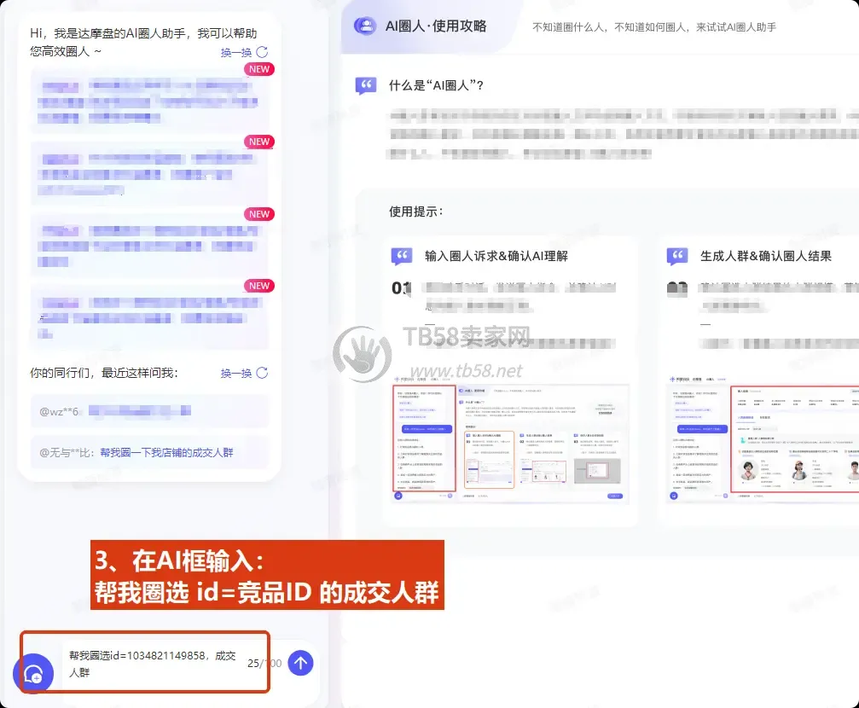The width and height of the screenshot is (859, 708).
Task: Click quote icon beside 输入圈人诉求&确认AI理解
Action: click(x=402, y=257)
